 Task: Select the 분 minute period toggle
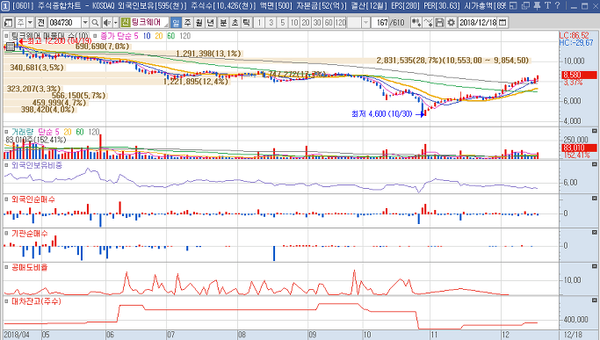223,23
